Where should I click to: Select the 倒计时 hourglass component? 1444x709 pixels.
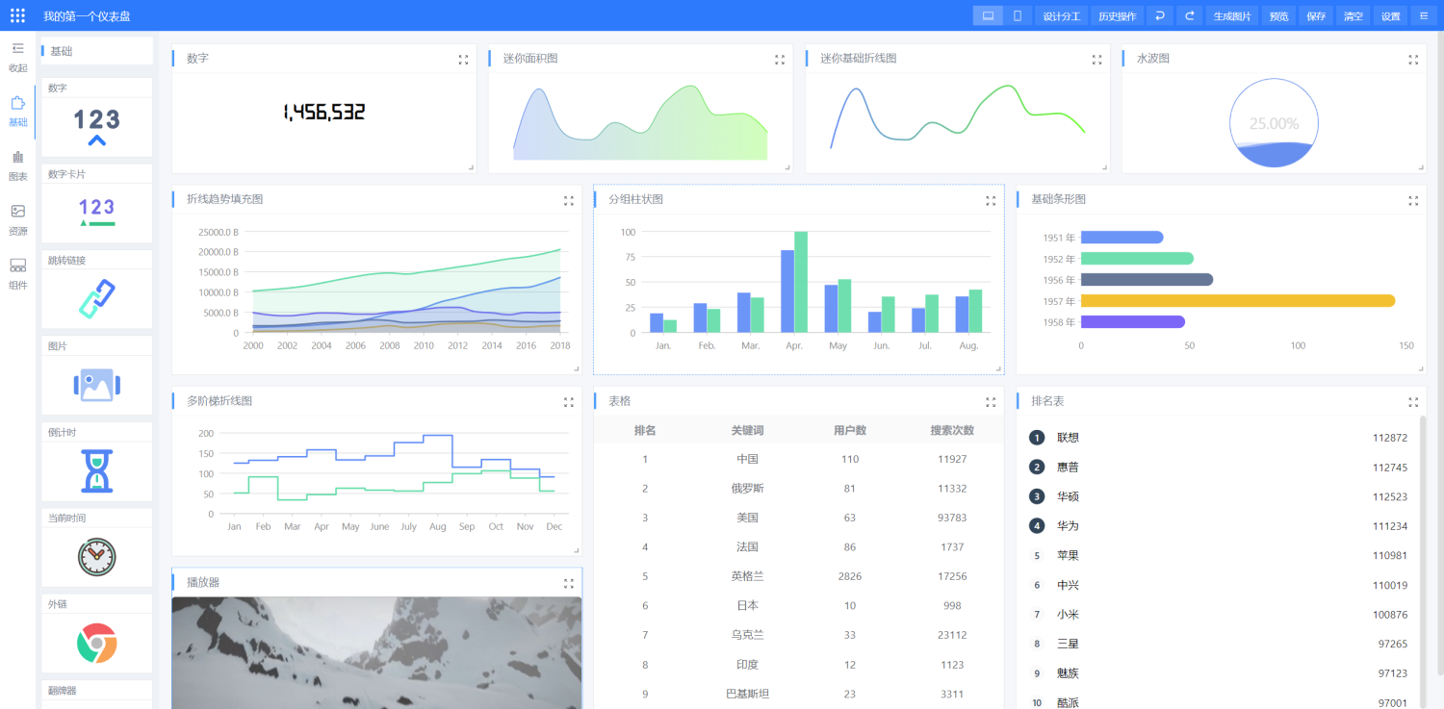tap(96, 470)
